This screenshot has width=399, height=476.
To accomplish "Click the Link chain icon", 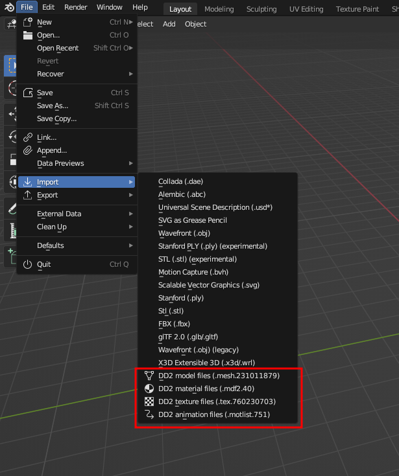I will point(28,137).
